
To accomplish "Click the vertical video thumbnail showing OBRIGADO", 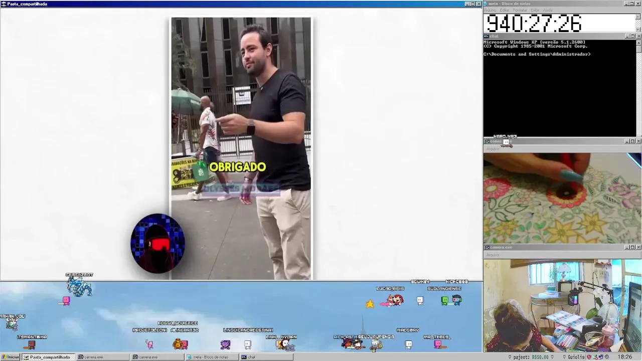I will click(x=241, y=148).
